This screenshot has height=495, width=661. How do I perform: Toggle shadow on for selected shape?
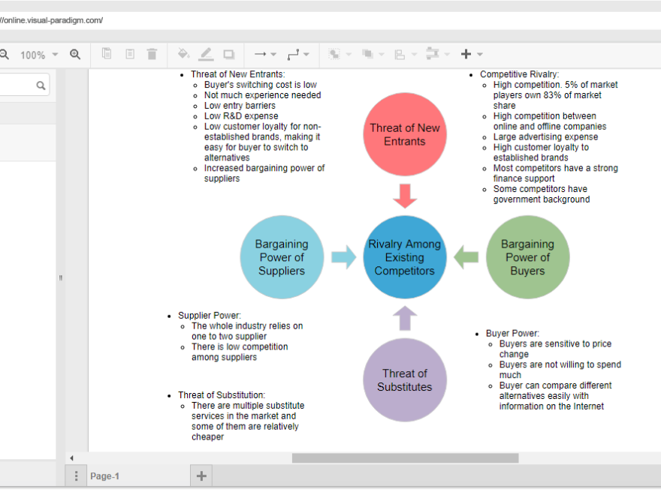229,54
